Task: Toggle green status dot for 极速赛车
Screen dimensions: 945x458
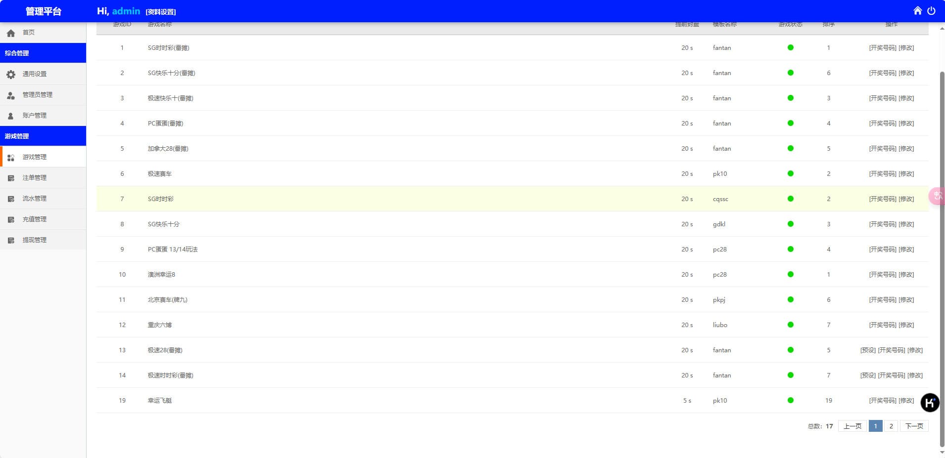Action: [x=790, y=174]
